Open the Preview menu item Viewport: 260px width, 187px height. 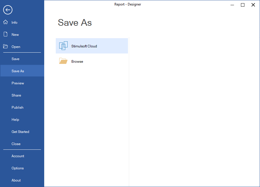pyautogui.click(x=18, y=83)
